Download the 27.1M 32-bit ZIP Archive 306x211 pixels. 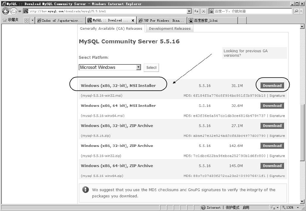coord(272,126)
